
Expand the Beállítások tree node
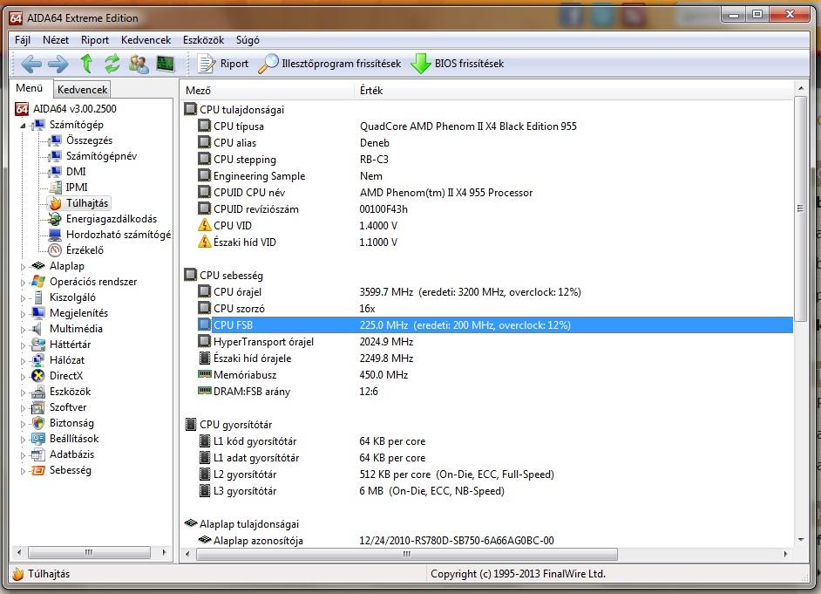tap(23, 440)
